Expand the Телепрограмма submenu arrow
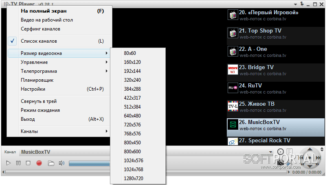The height and width of the screenshot is (185, 327). [107, 71]
